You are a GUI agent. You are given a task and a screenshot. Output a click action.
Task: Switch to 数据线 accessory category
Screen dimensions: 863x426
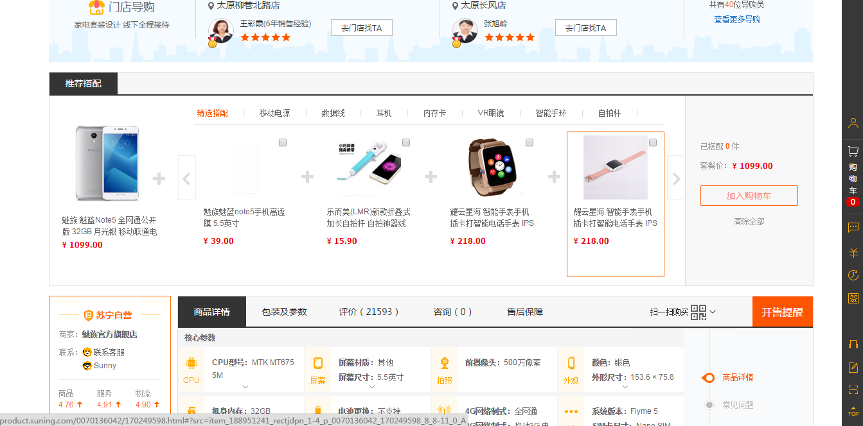click(333, 113)
